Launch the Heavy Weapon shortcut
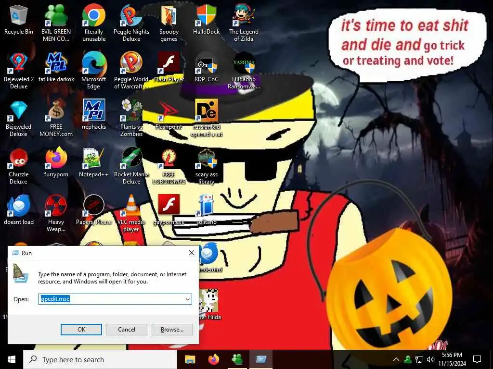493x369 pixels. (56, 214)
